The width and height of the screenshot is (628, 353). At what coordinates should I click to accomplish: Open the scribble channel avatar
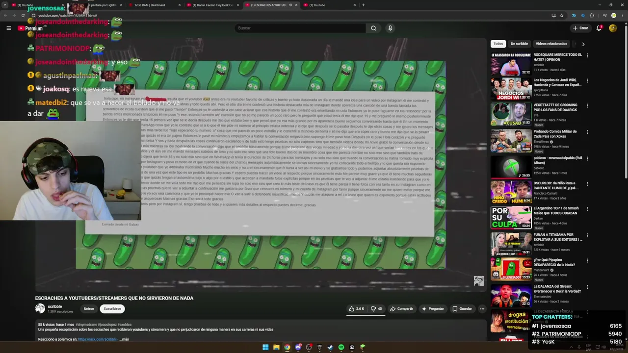(40, 308)
